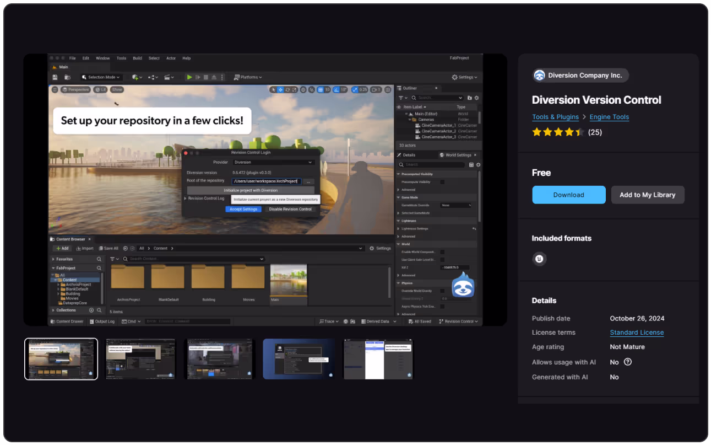Viewport: 711px width, 445px height.
Task: Open the viewport hamburger options menu
Action: (x=55, y=89)
